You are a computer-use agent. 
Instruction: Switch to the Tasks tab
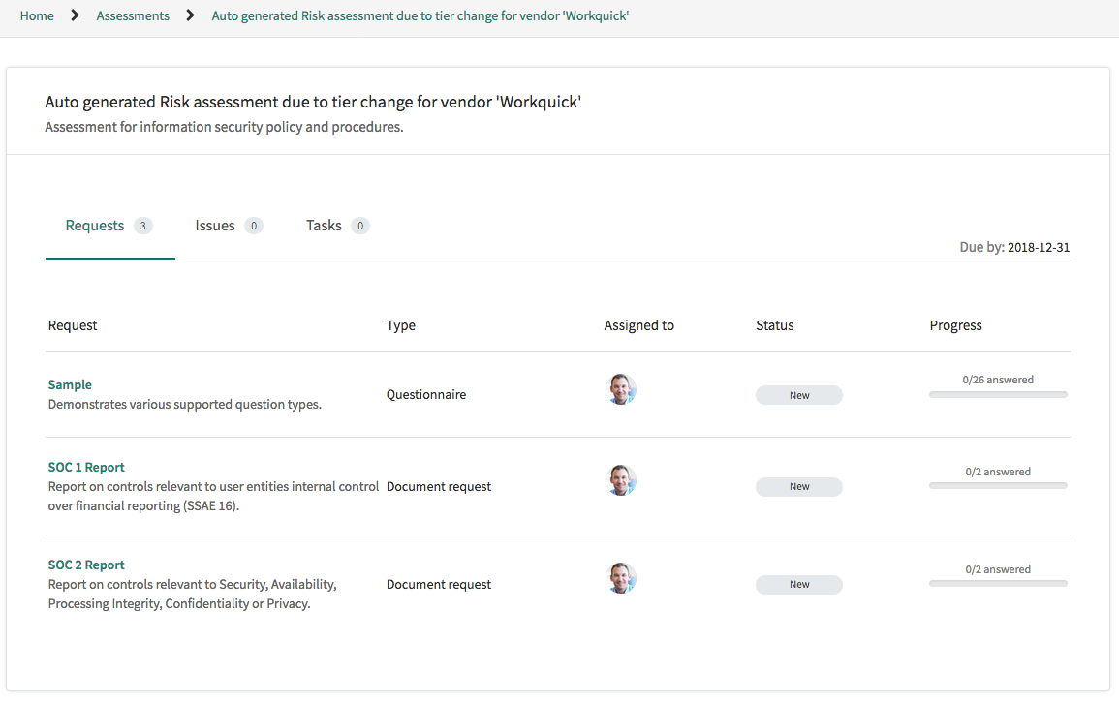click(337, 226)
